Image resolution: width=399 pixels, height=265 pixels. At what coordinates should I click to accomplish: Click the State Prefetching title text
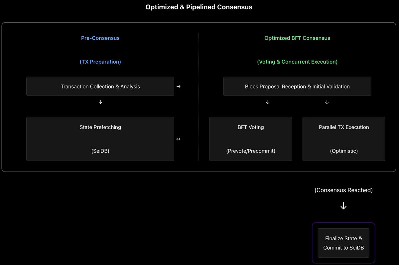[x=100, y=127]
